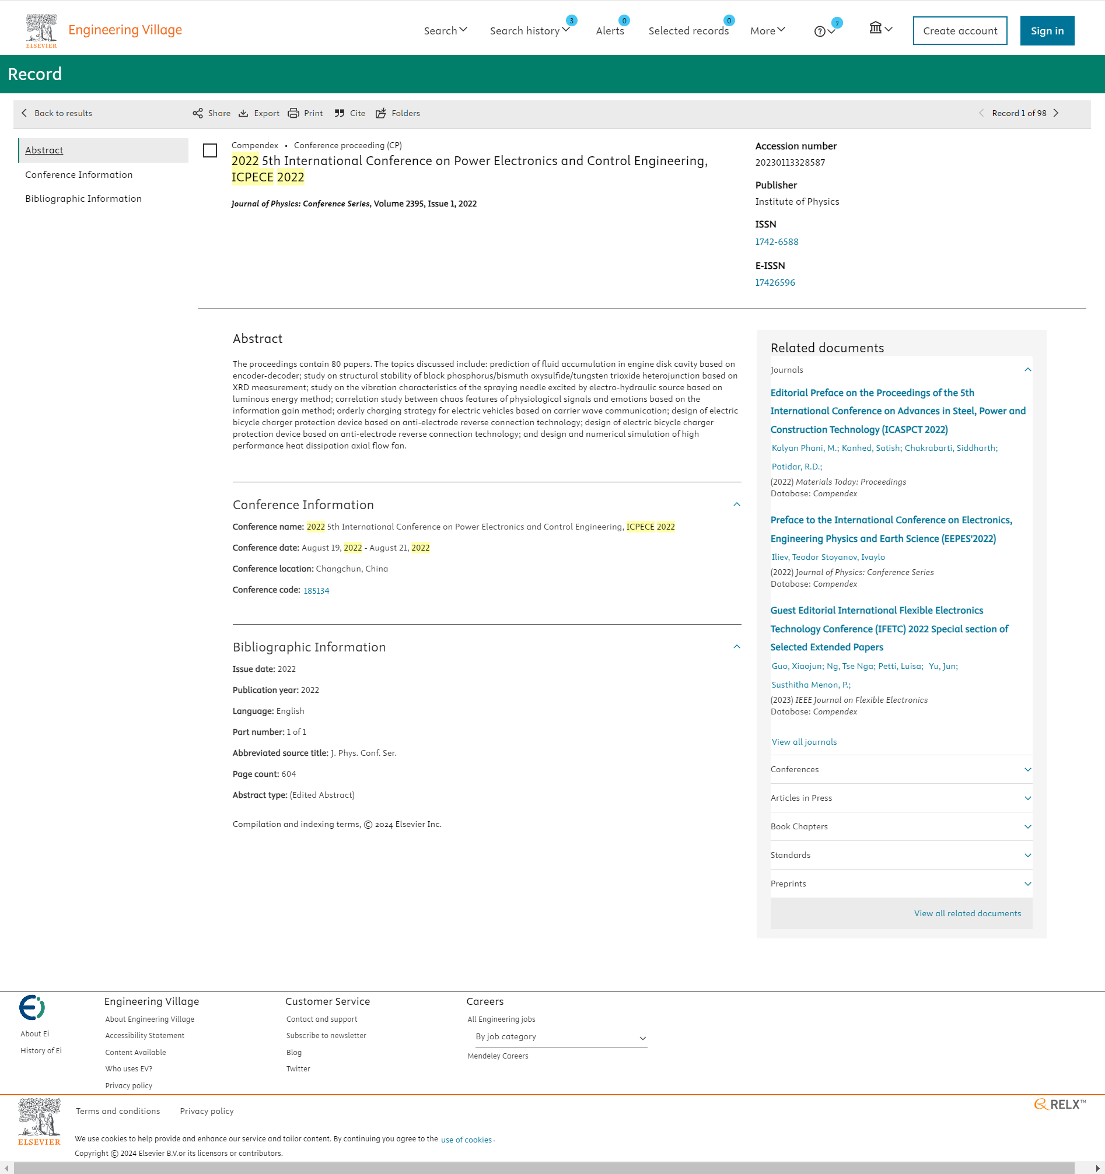Jump to Conference Information in sidebar
This screenshot has width=1105, height=1174.
pos(79,175)
